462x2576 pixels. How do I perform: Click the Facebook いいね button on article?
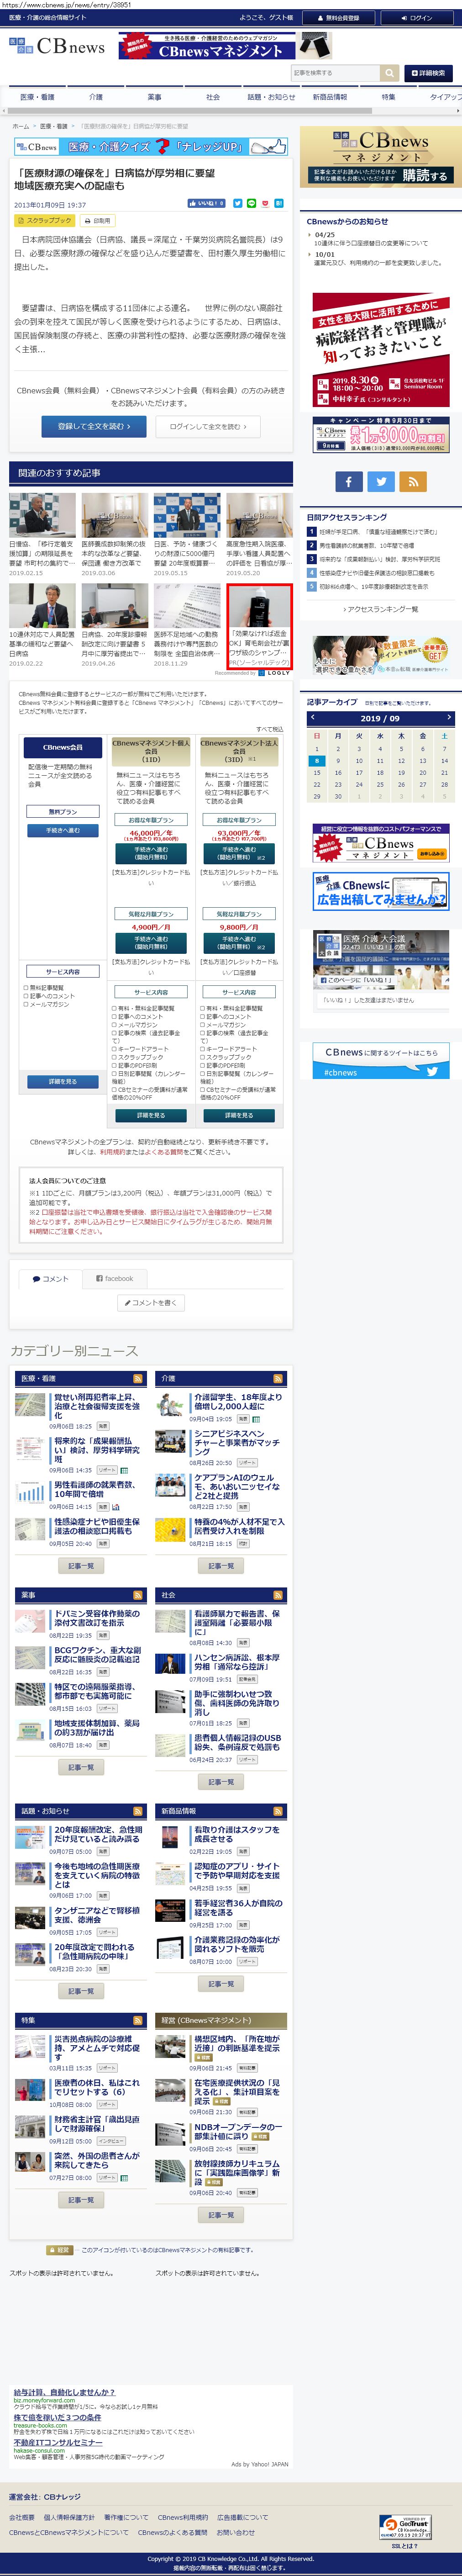coord(207,203)
